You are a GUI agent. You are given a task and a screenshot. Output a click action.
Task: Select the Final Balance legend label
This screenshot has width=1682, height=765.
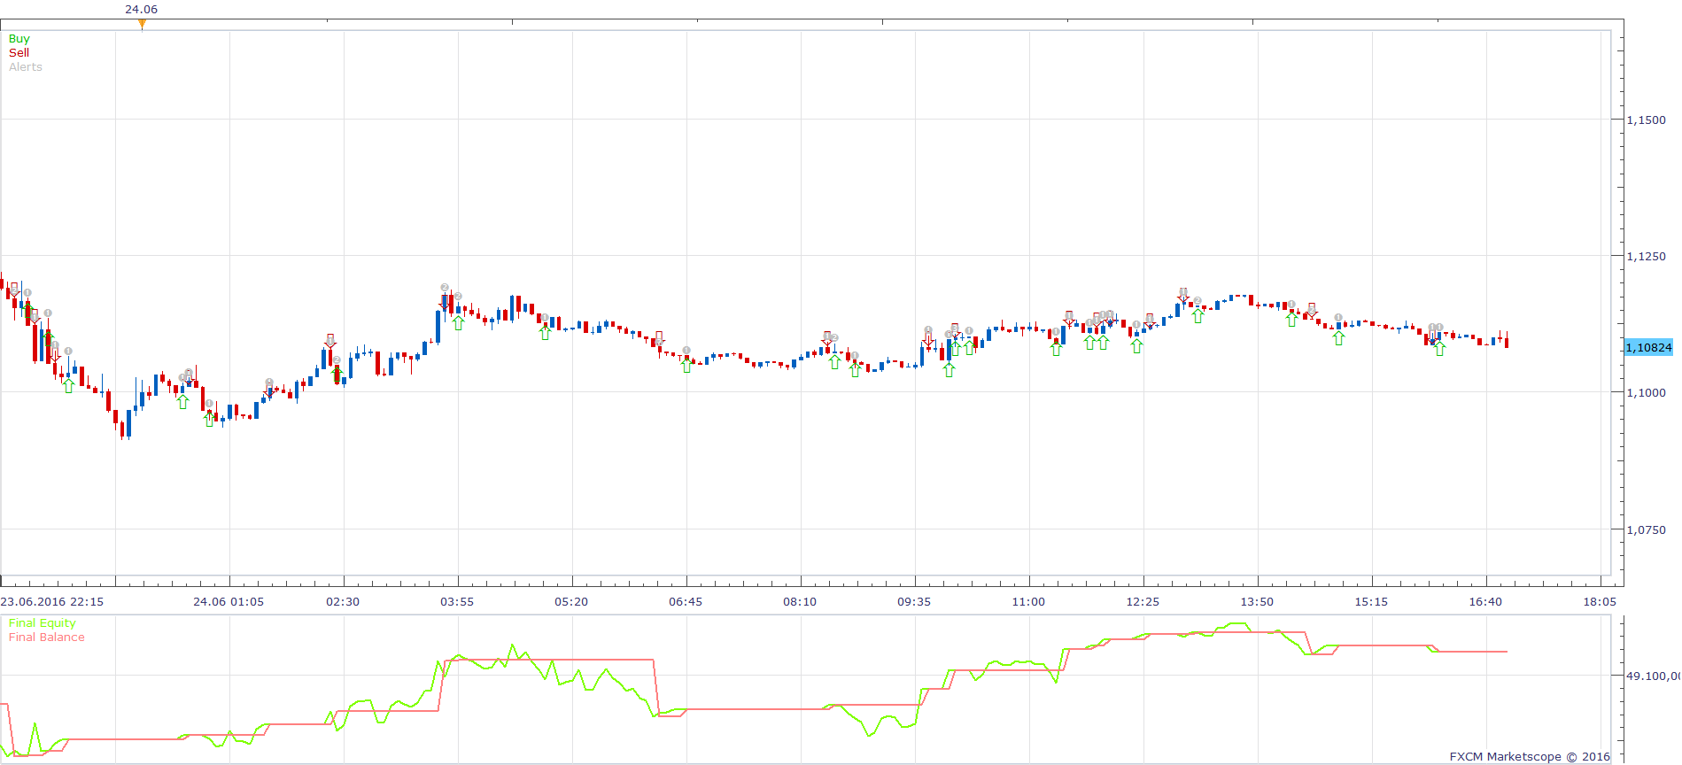pos(47,637)
